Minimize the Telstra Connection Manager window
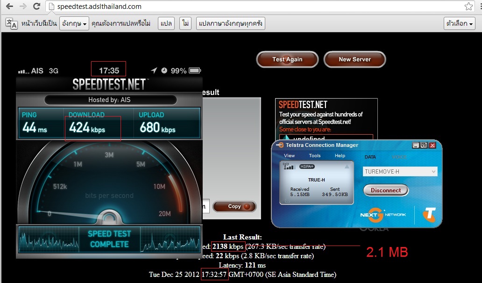Viewport: 482px width, 283px height. pos(416,145)
